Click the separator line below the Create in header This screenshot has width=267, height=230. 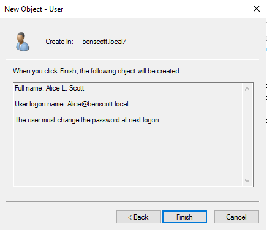132,59
